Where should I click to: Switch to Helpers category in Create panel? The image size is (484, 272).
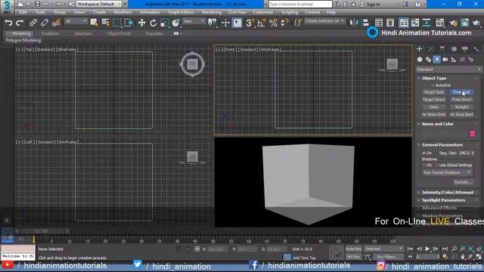(x=454, y=59)
